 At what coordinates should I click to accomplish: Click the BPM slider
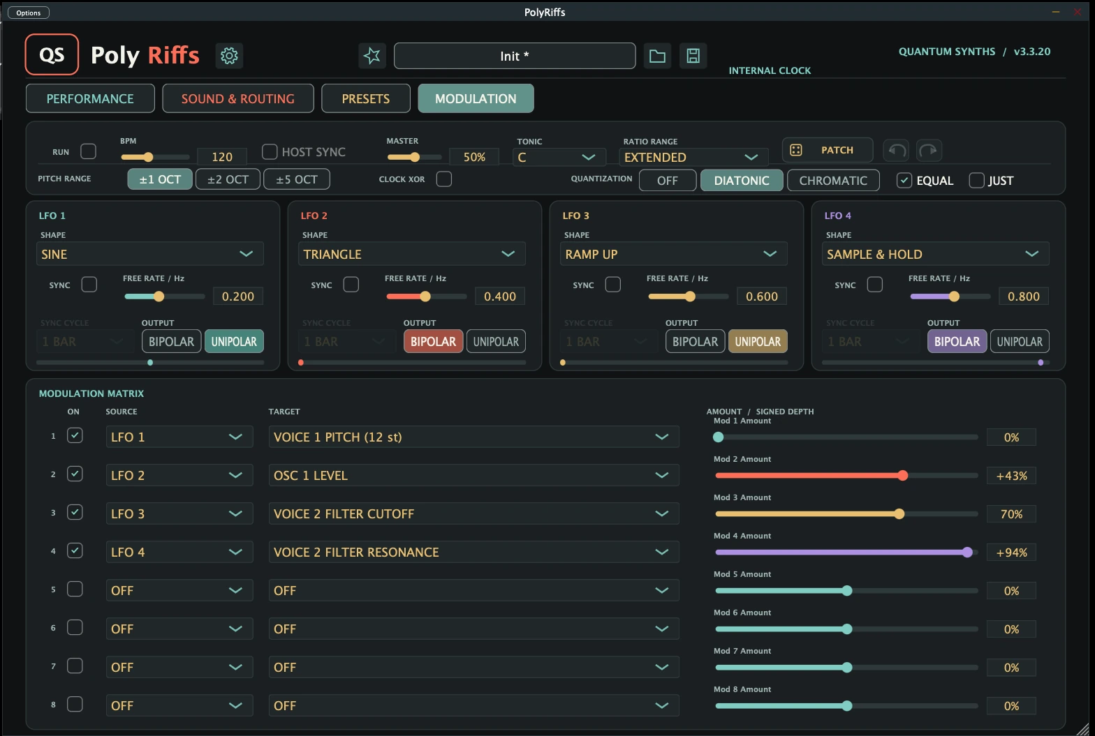(154, 157)
